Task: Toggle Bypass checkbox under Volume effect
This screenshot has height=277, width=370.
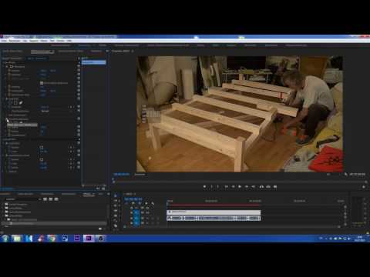Action: (42, 148)
